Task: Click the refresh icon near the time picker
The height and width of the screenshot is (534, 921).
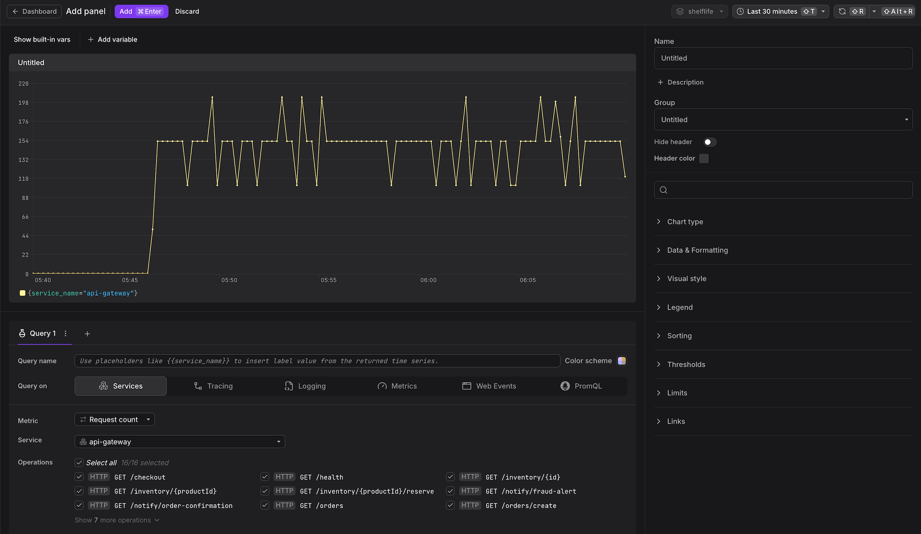Action: click(x=842, y=11)
